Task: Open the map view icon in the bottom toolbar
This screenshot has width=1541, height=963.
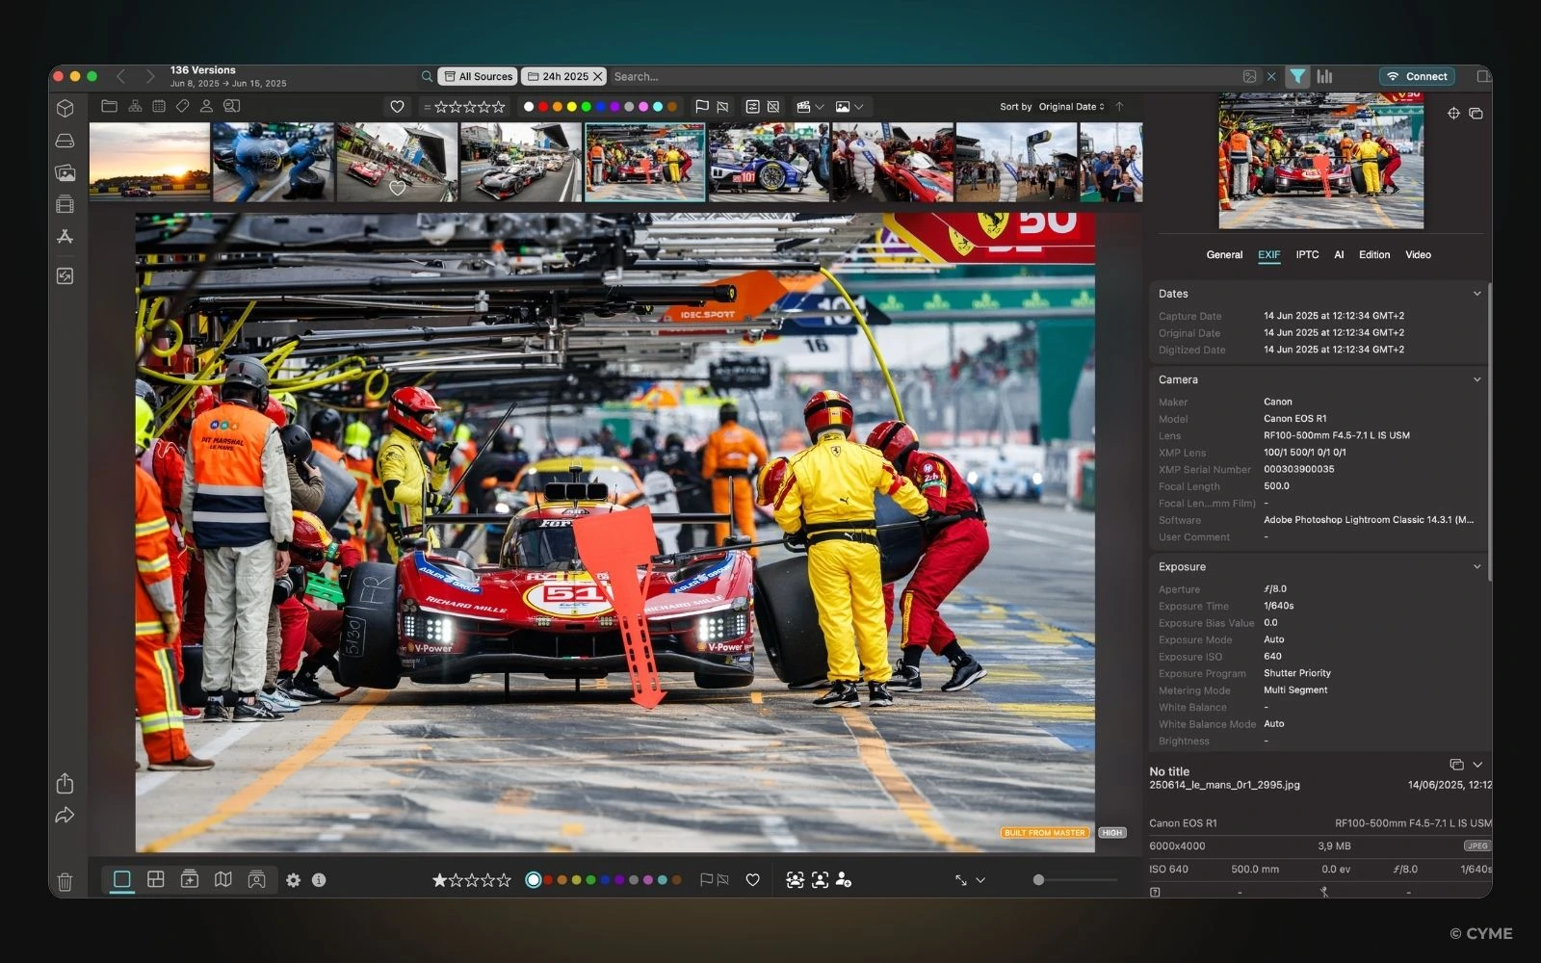Action: point(222,879)
